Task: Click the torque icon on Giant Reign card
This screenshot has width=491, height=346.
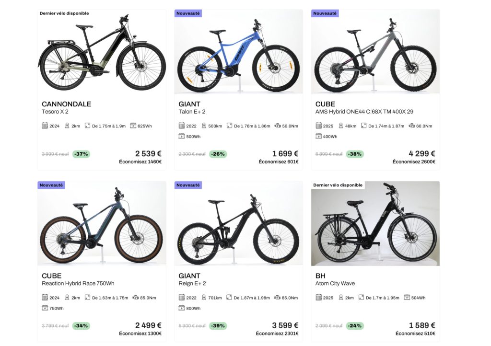Action: click(x=277, y=298)
